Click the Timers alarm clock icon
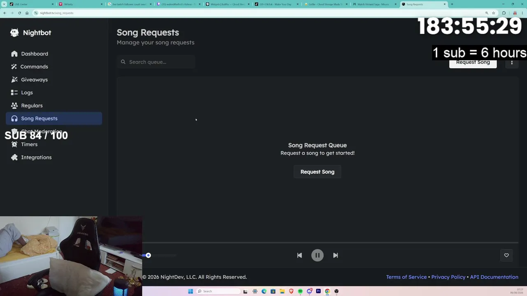The width and height of the screenshot is (527, 296). (x=14, y=144)
